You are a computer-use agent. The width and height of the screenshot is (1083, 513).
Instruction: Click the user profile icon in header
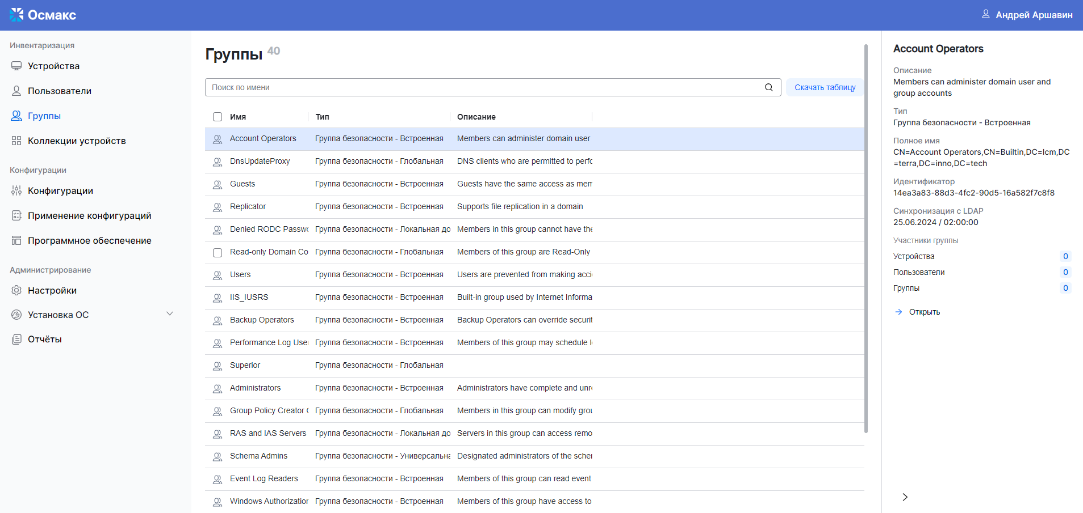pos(986,14)
